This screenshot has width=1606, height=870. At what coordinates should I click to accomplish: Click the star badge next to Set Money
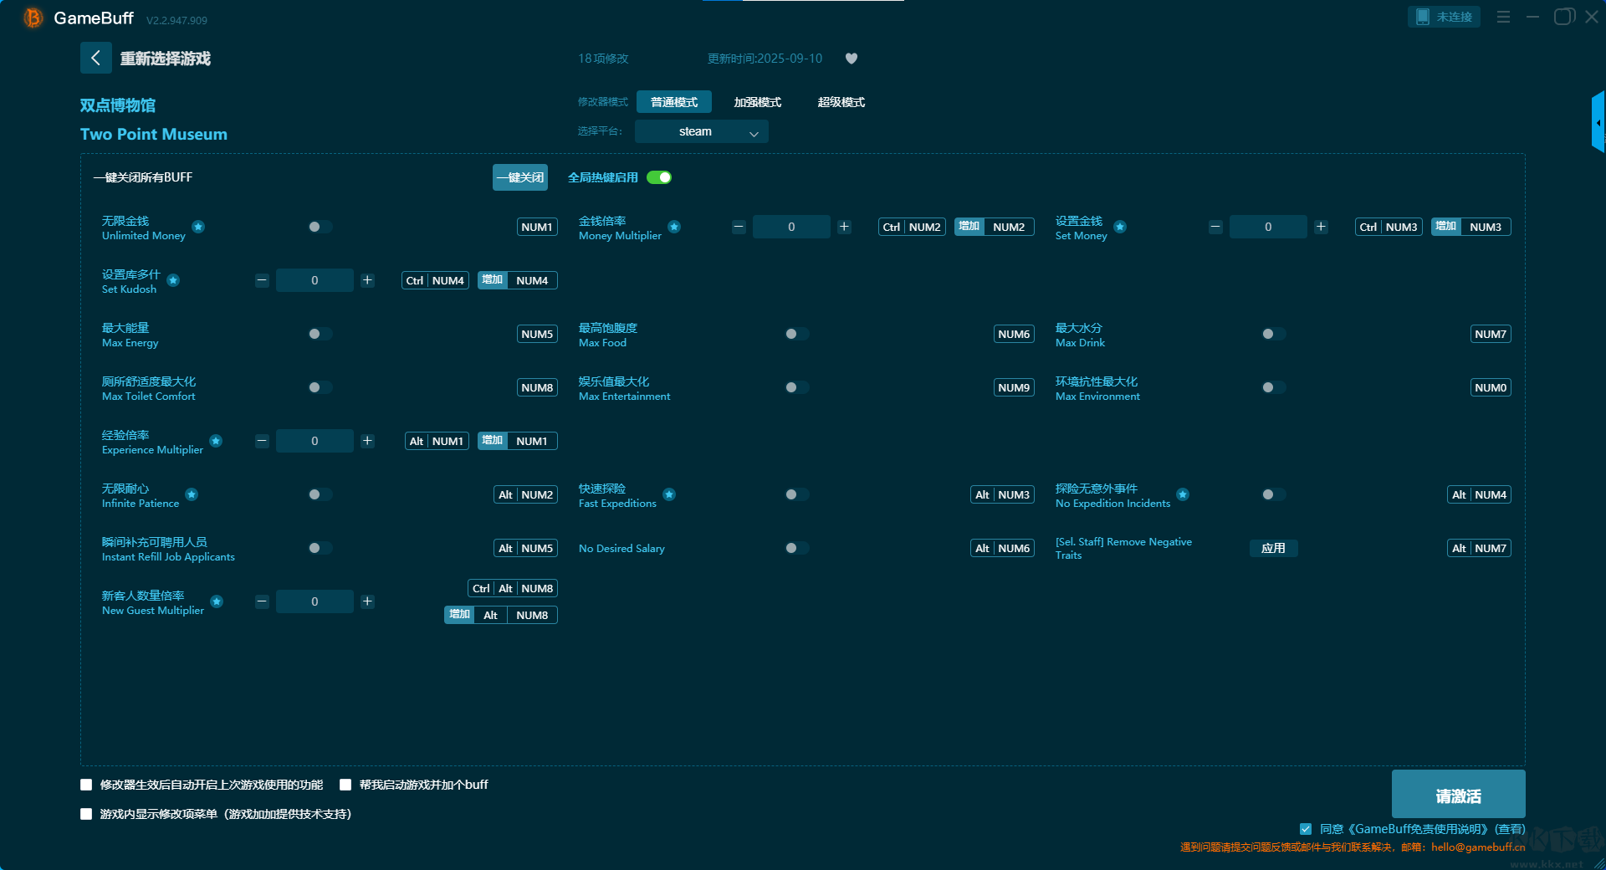pos(1120,227)
